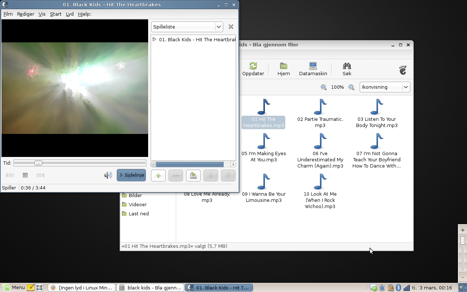Open the Start menu in player
The height and width of the screenshot is (292, 467).
(x=56, y=14)
